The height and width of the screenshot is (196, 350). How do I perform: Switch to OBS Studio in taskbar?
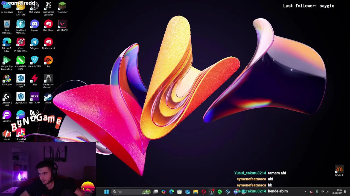click(212, 192)
